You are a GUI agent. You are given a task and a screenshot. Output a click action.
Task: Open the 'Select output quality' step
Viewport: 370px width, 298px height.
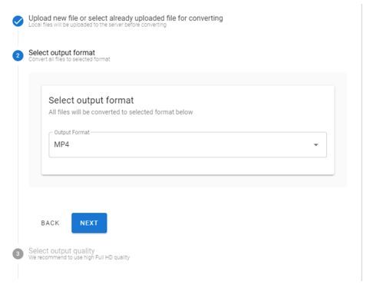click(61, 250)
